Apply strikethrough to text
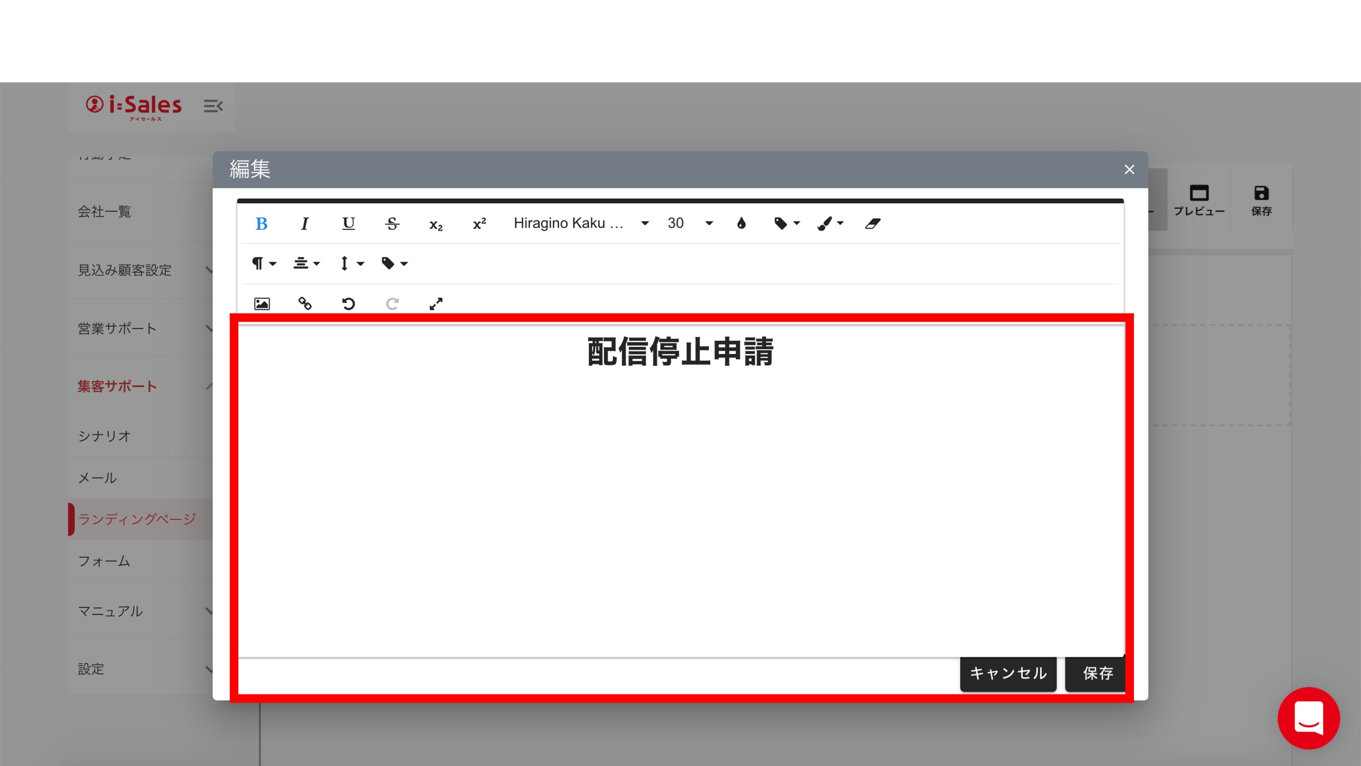Image resolution: width=1361 pixels, height=766 pixels. point(392,224)
